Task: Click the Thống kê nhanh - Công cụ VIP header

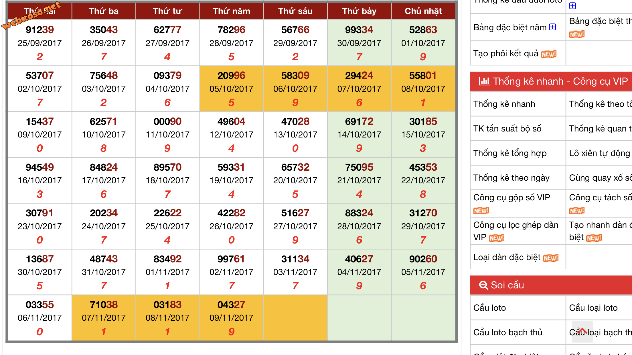Action: click(x=551, y=81)
